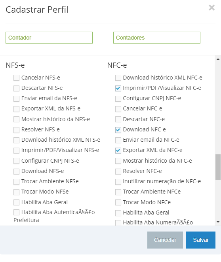Click the scrollbar up arrow
221x262 pixels.
(x=218, y=59)
